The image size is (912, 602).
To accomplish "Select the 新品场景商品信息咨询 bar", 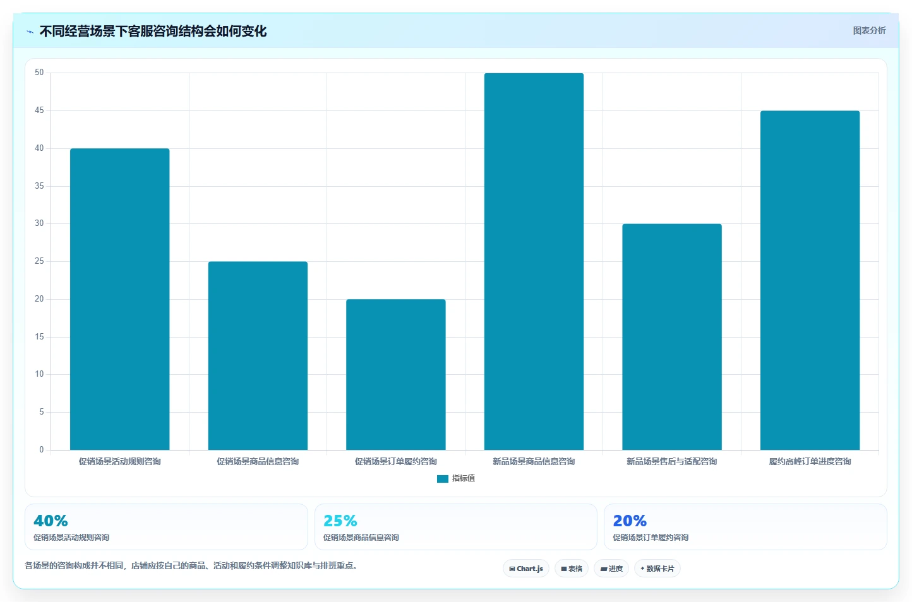I will pos(534,261).
